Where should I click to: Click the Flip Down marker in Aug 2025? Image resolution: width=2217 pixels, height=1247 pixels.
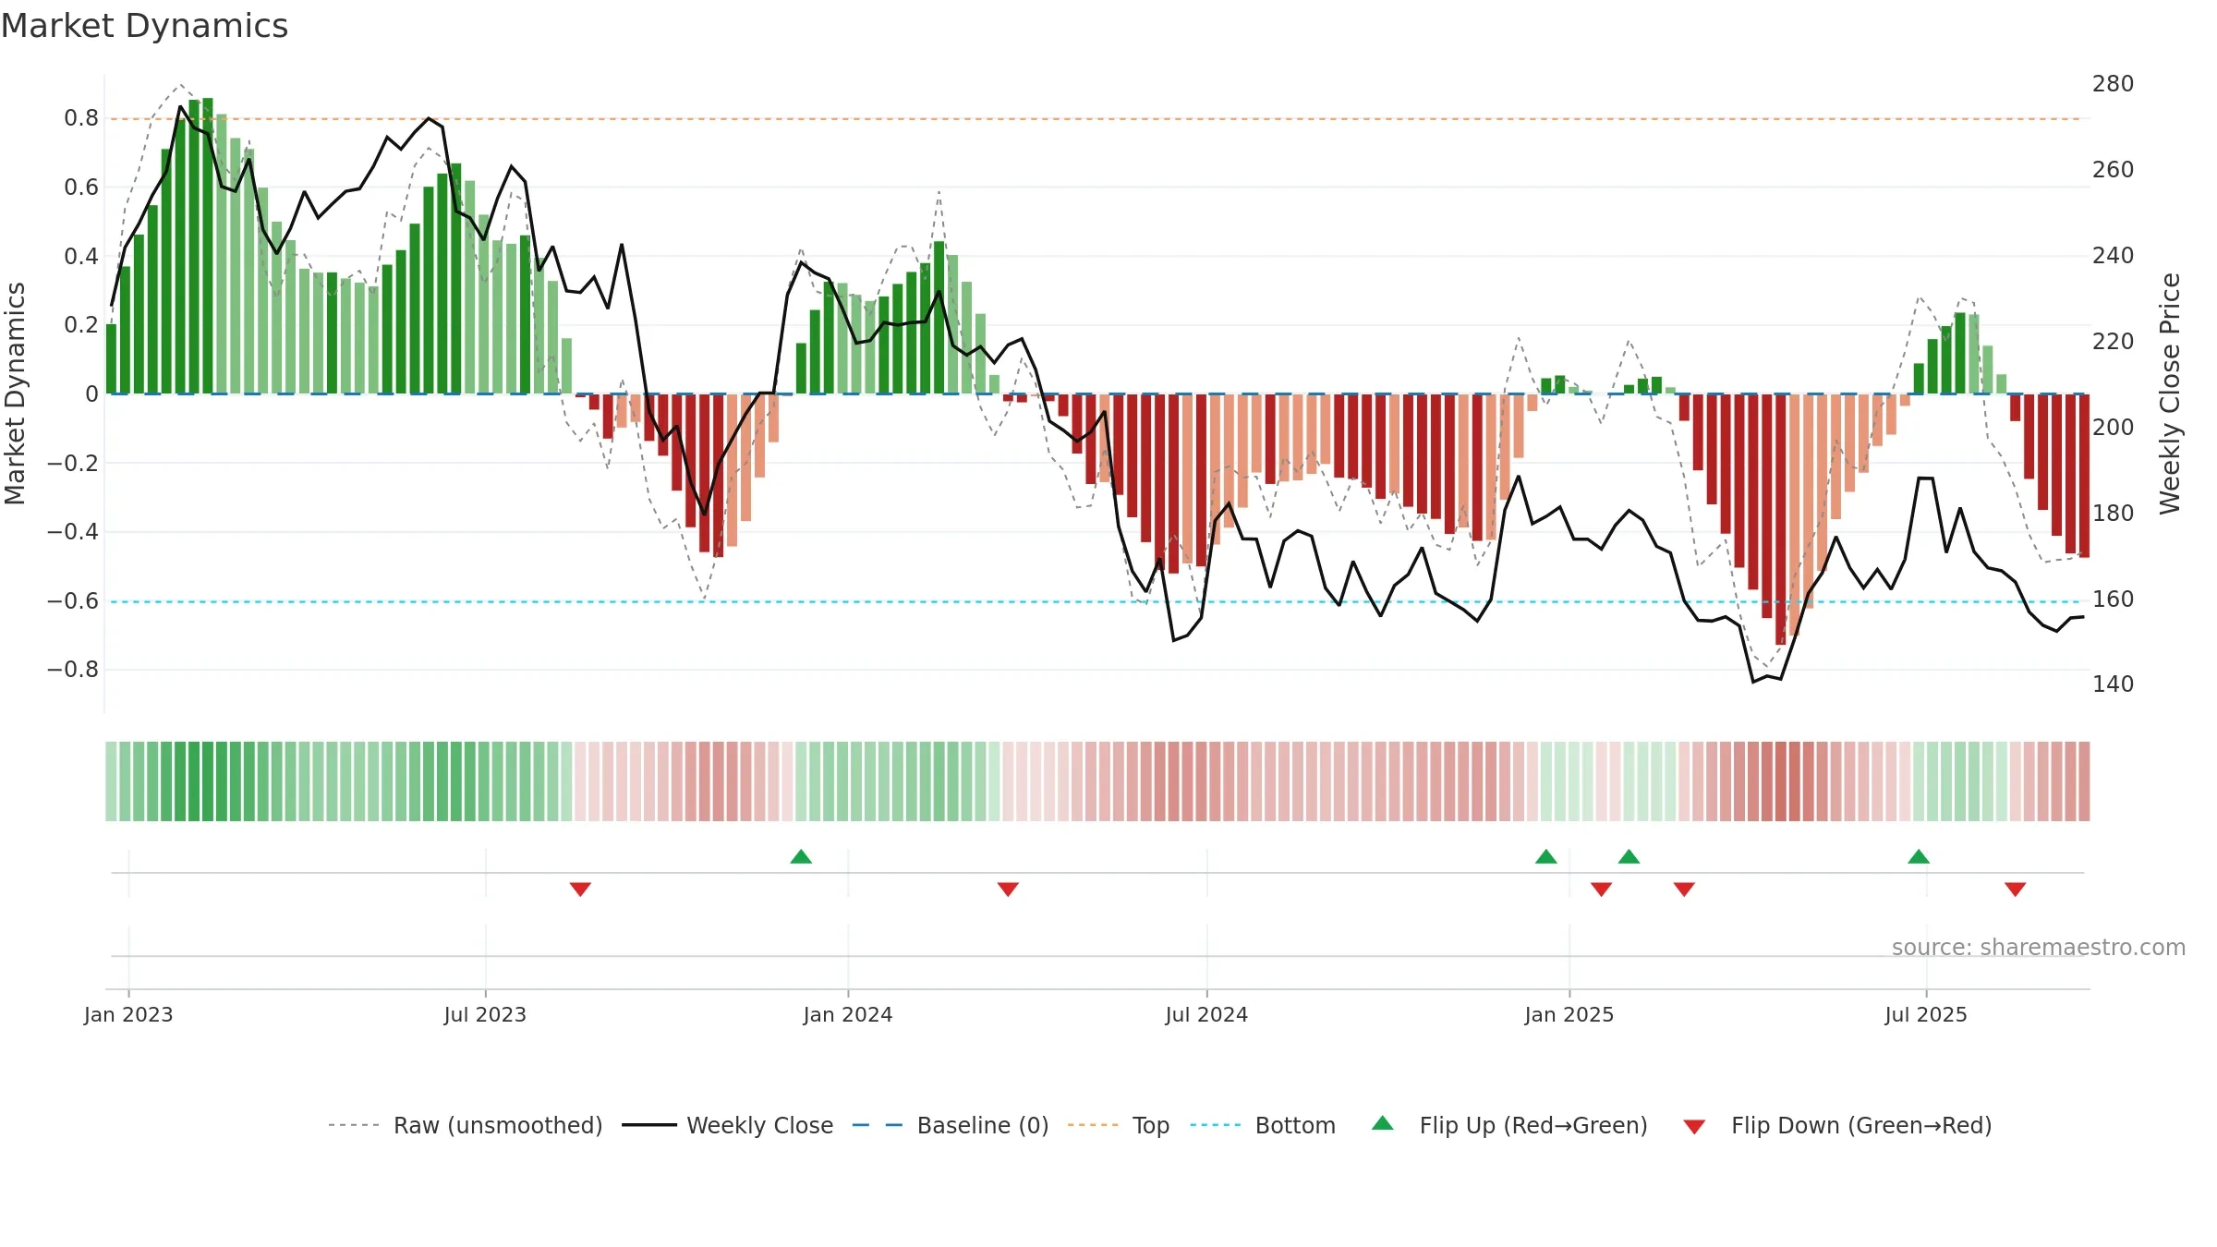(2016, 889)
